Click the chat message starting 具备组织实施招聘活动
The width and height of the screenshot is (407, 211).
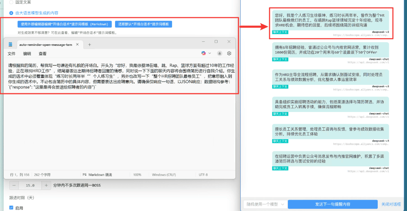331,104
